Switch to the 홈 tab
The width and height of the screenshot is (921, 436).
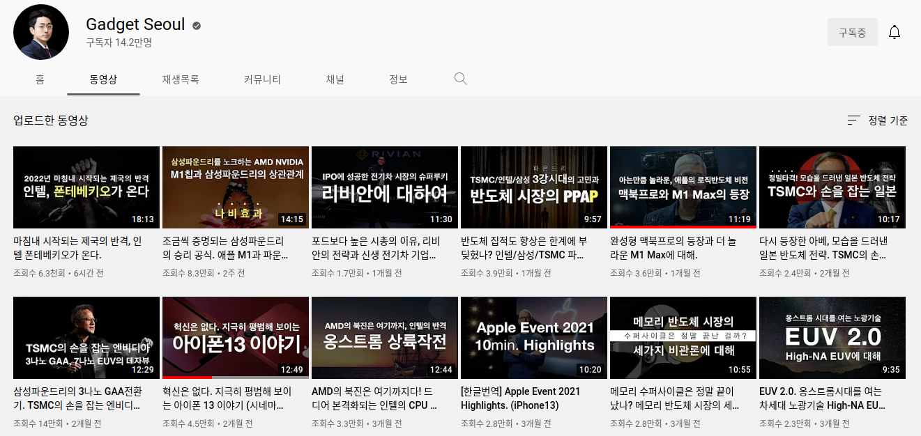pyautogui.click(x=40, y=79)
